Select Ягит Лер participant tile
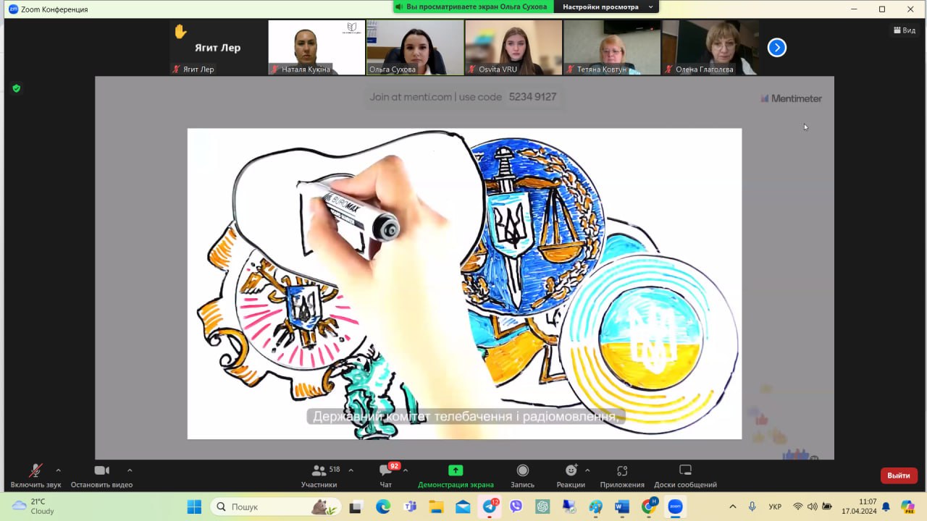The width and height of the screenshot is (927, 521). tap(217, 47)
